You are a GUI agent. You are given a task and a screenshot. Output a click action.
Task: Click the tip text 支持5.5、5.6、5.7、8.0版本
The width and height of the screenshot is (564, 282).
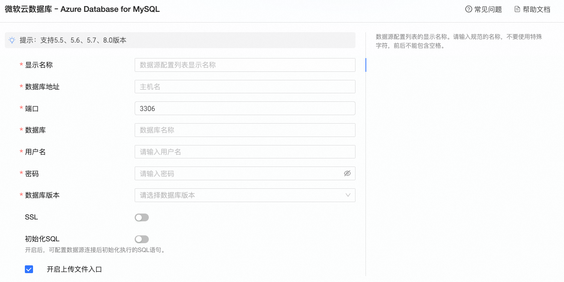click(83, 40)
